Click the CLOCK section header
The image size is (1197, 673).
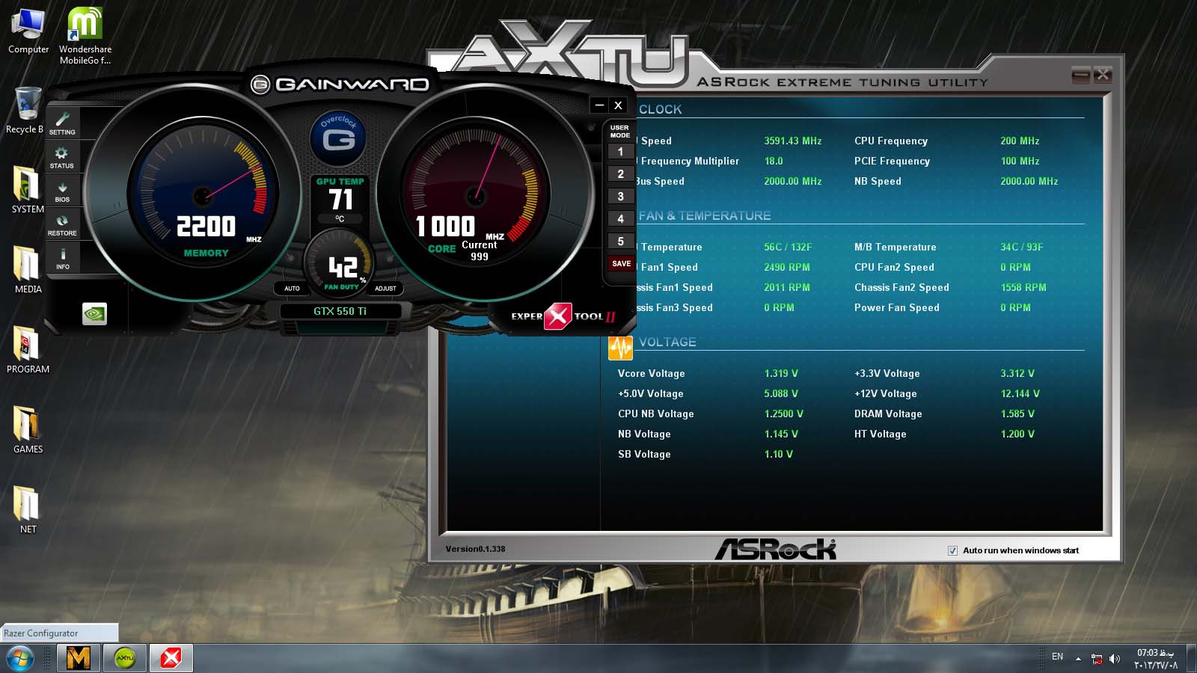660,109
